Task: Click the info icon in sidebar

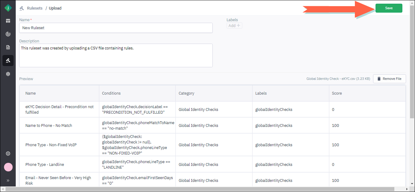Action: tap(8, 154)
